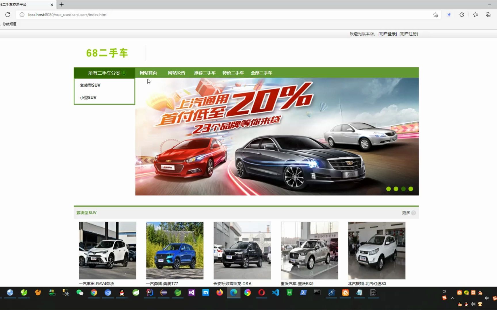Open Visual Studio purple icon in taskbar
Screen dimensions: 497x310
click(x=192, y=292)
